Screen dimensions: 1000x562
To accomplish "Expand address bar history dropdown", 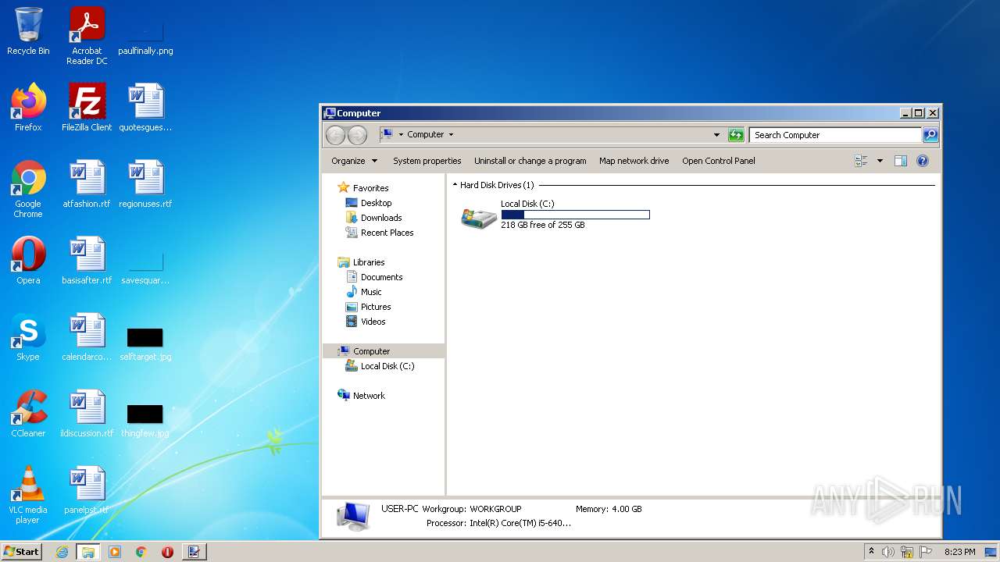I will (x=716, y=135).
